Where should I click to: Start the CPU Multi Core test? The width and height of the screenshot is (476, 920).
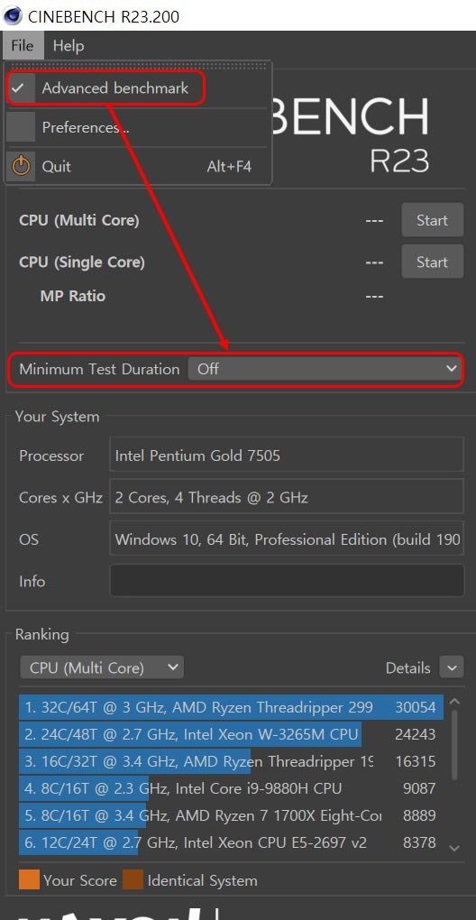click(432, 220)
